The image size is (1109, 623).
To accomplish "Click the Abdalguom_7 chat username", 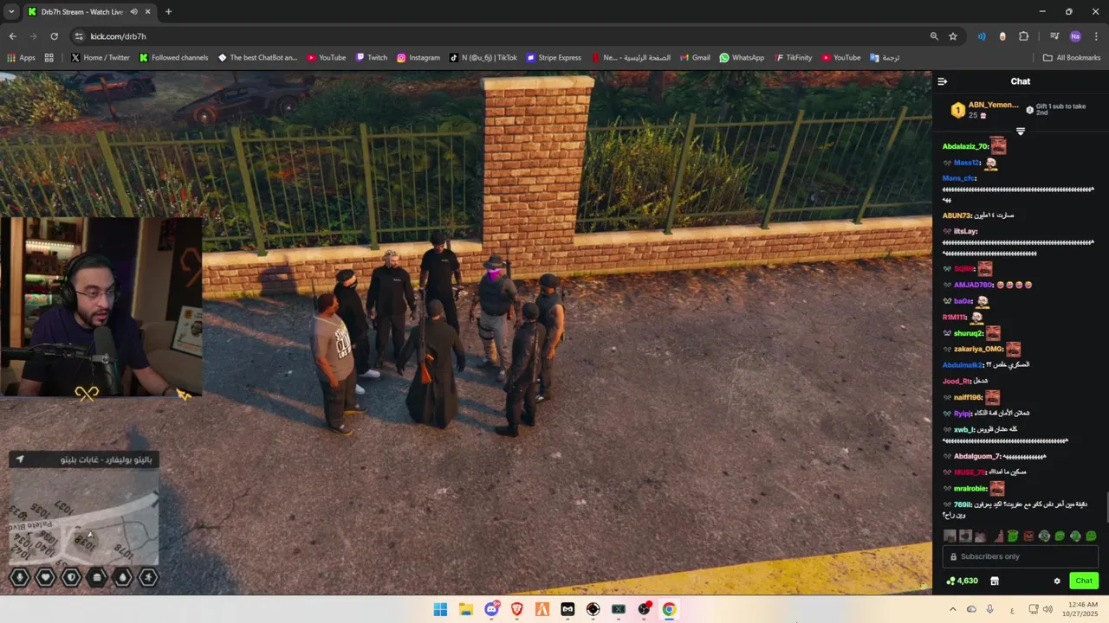I will pyautogui.click(x=977, y=456).
